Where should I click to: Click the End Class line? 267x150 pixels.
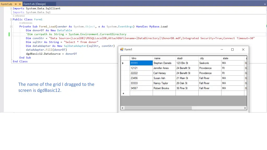[20, 61]
